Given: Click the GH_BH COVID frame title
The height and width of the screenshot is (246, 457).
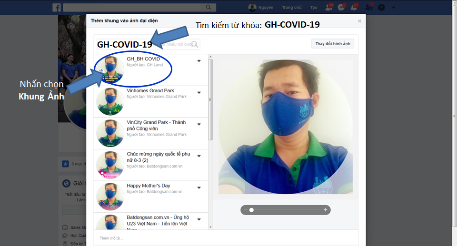Looking at the screenshot, I should [143, 59].
